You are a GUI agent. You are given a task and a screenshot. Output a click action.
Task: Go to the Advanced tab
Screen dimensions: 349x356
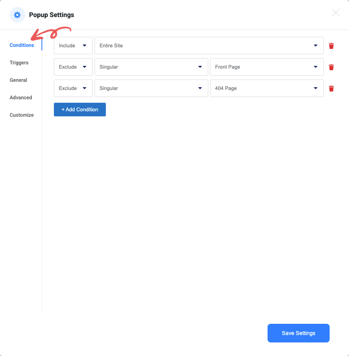(x=21, y=98)
